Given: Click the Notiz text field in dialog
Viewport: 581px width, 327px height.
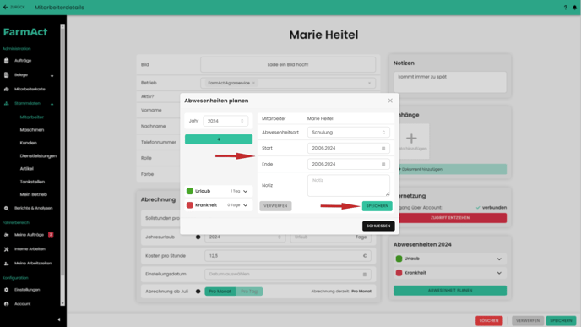Looking at the screenshot, I should [349, 185].
